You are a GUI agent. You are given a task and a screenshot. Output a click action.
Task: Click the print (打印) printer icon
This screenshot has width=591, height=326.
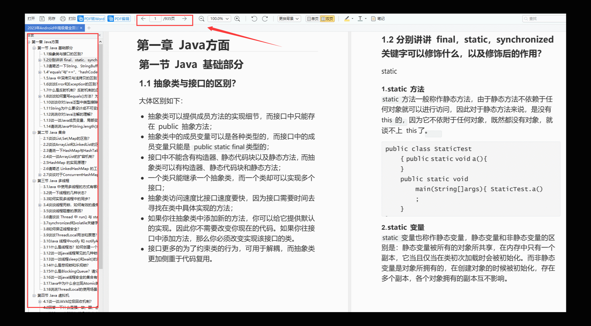pyautogui.click(x=63, y=19)
